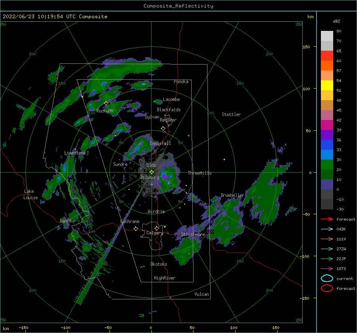The height and width of the screenshot is (333, 357).
Task: Click the Blackfalds town label
Action: (x=169, y=110)
